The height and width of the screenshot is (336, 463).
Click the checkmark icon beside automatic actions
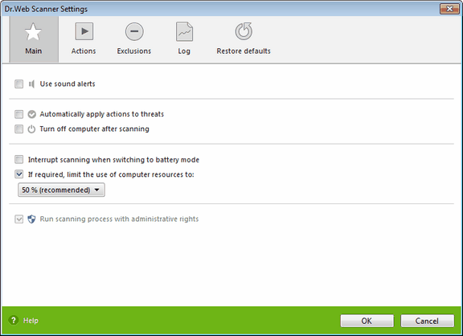tap(31, 114)
